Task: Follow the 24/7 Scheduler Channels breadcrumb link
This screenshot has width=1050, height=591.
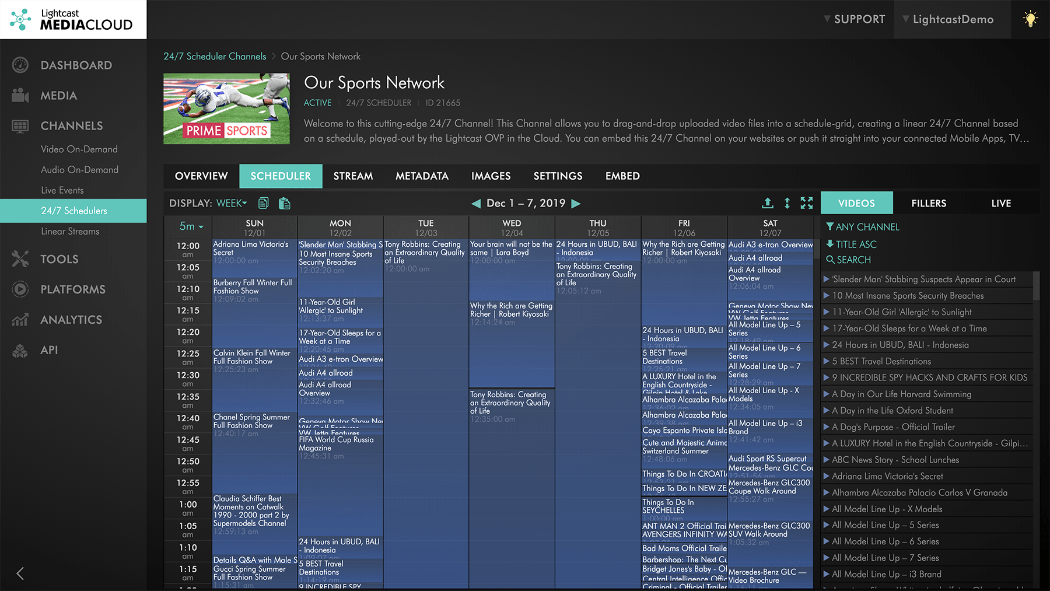Action: (x=215, y=57)
